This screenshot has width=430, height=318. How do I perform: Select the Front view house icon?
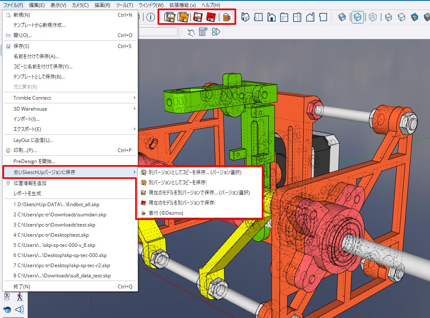click(271, 17)
